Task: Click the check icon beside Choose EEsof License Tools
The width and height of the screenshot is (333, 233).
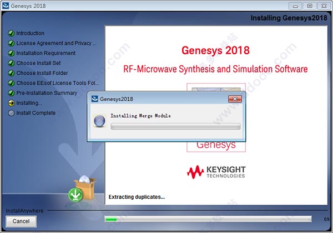Action: (x=11, y=83)
